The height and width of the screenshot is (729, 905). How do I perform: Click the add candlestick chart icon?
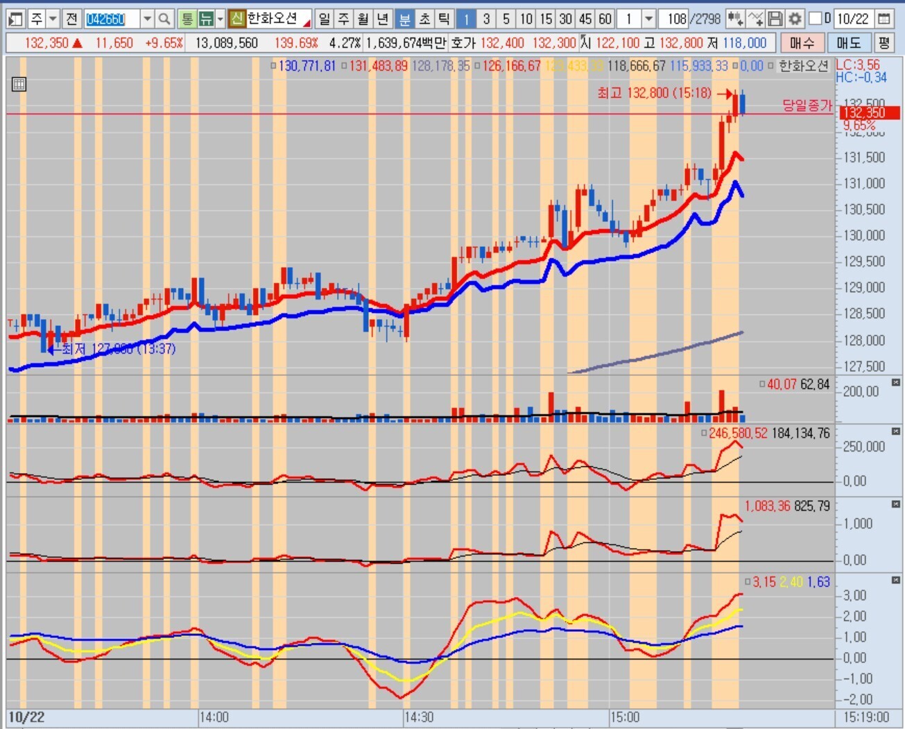coord(736,19)
